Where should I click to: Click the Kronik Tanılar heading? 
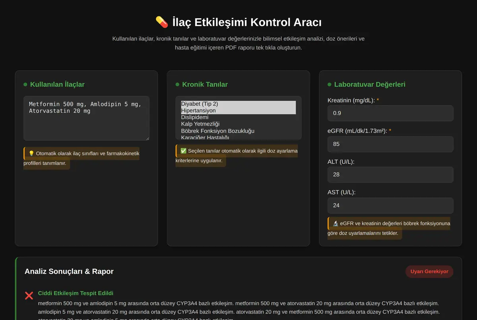coord(205,84)
